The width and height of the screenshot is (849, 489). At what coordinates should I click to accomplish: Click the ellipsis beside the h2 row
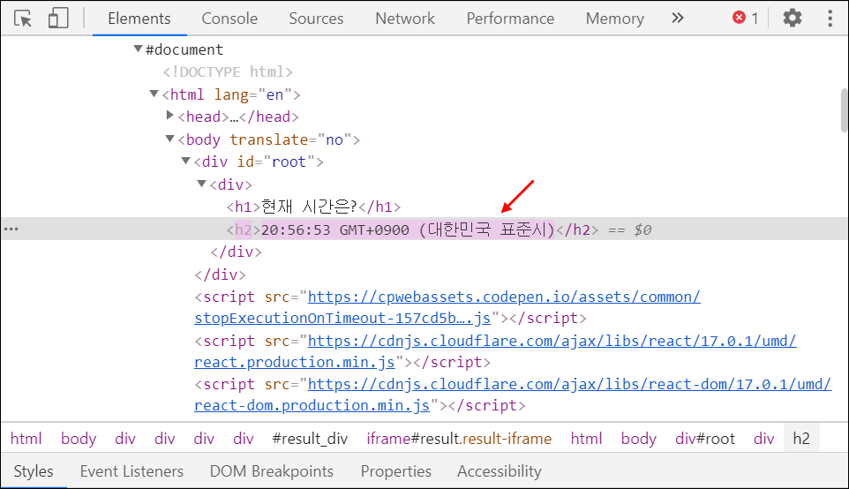11,229
